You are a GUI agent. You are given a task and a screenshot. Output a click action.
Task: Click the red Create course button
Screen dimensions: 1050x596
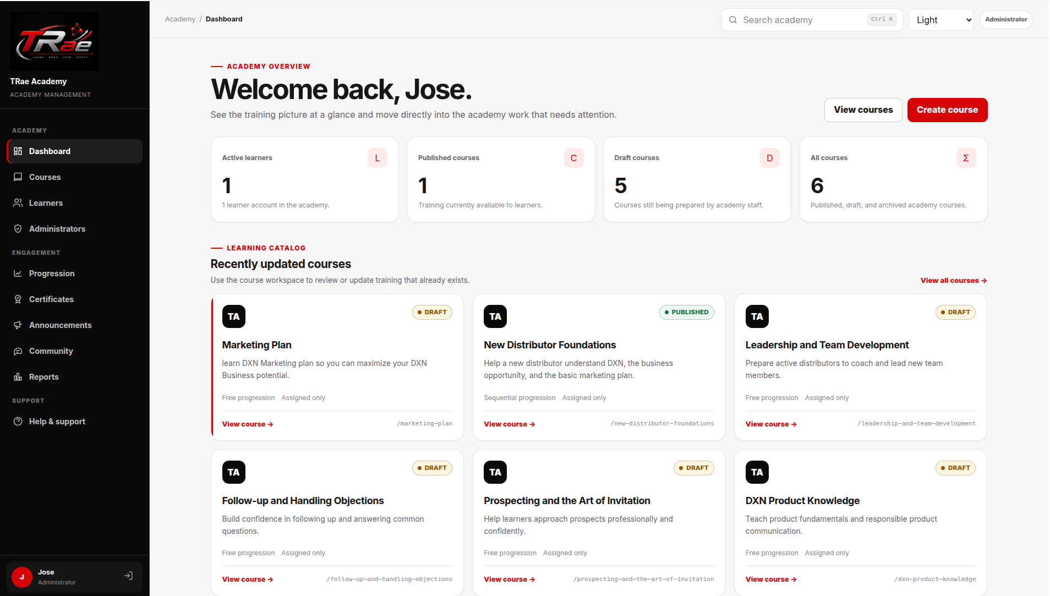[947, 110]
